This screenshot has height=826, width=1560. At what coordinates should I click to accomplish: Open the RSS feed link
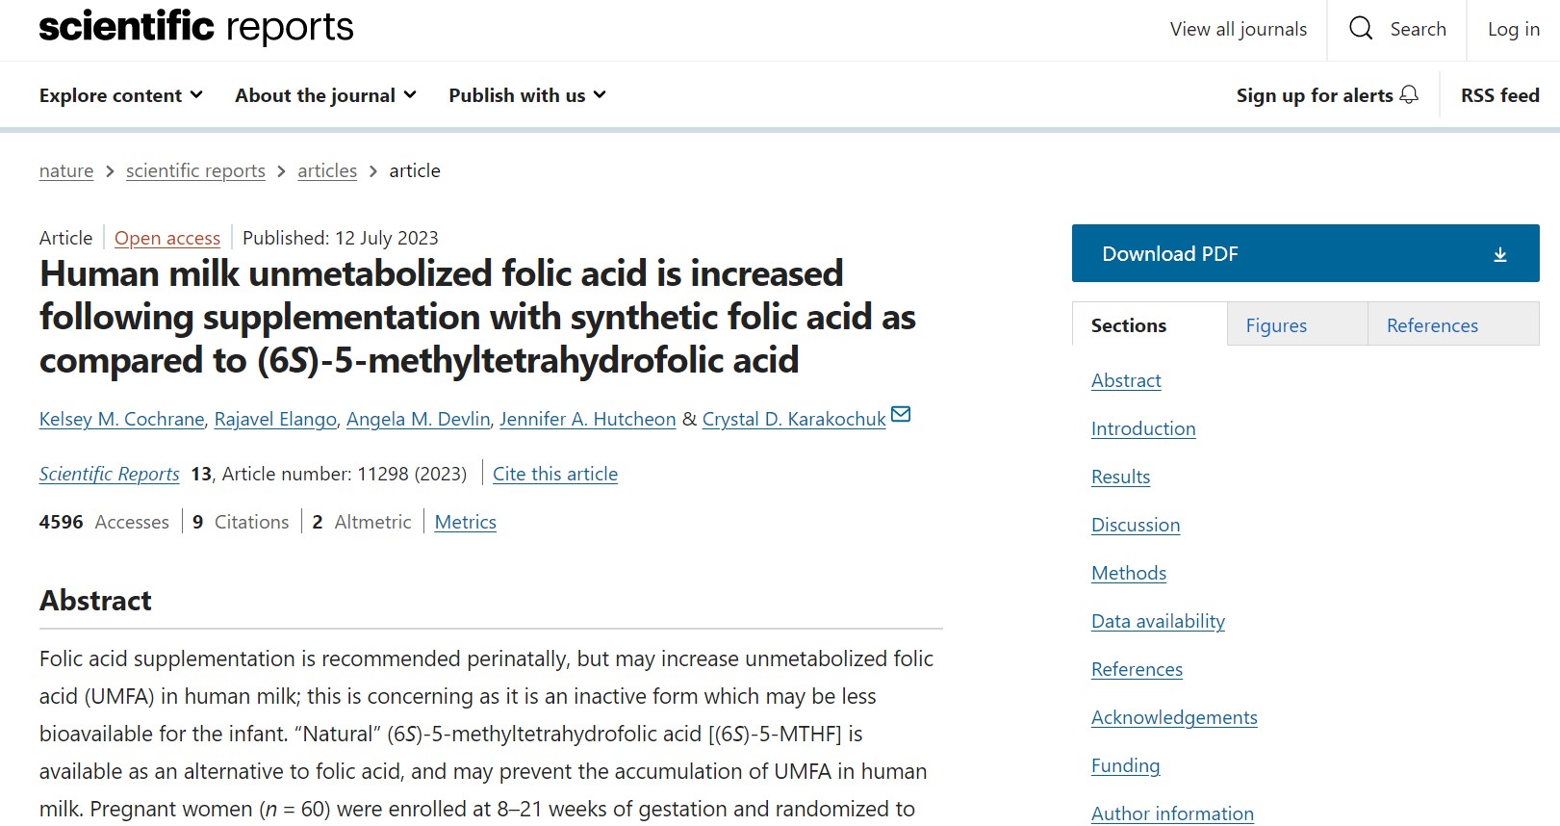click(1499, 95)
